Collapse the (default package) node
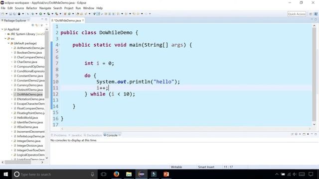319x179 pixels. [9, 43]
